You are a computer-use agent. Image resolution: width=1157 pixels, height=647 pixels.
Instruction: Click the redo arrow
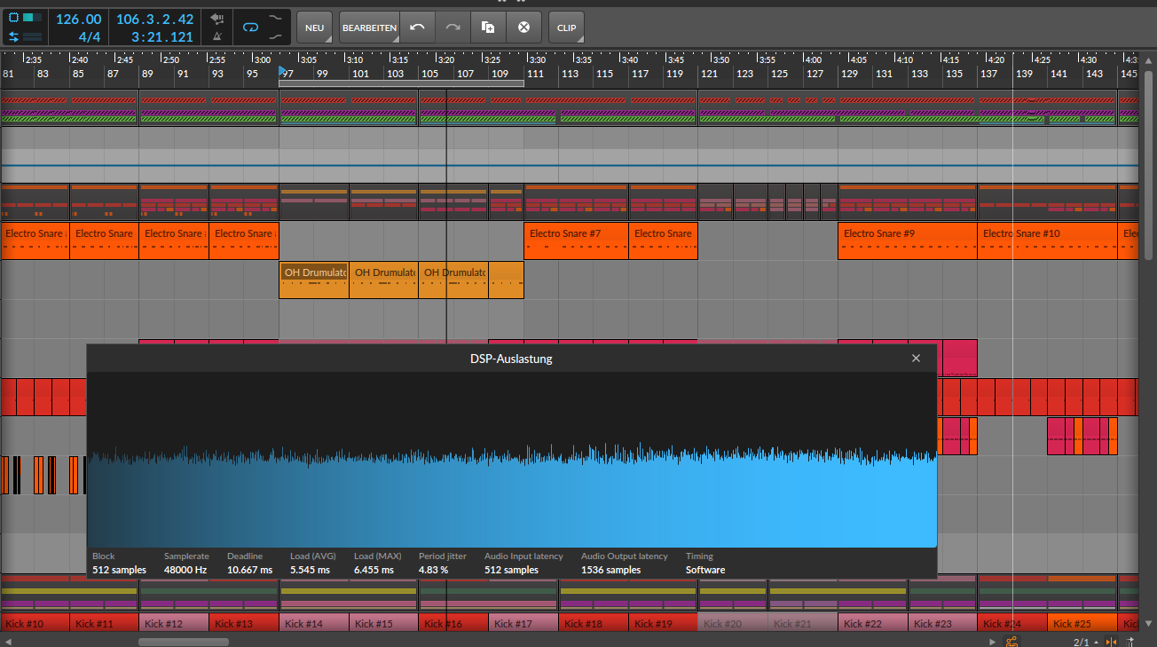453,28
